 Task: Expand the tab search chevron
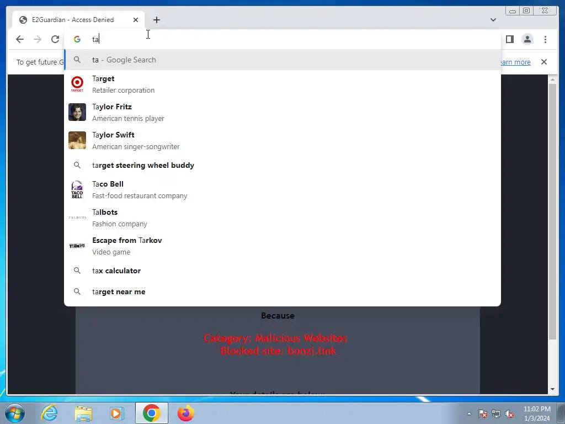click(493, 20)
